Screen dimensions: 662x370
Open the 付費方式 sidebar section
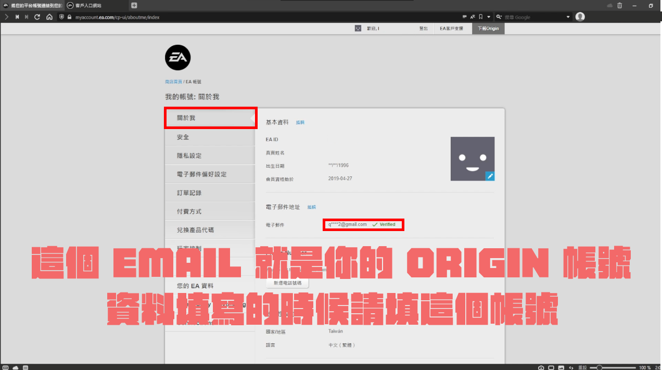point(210,211)
